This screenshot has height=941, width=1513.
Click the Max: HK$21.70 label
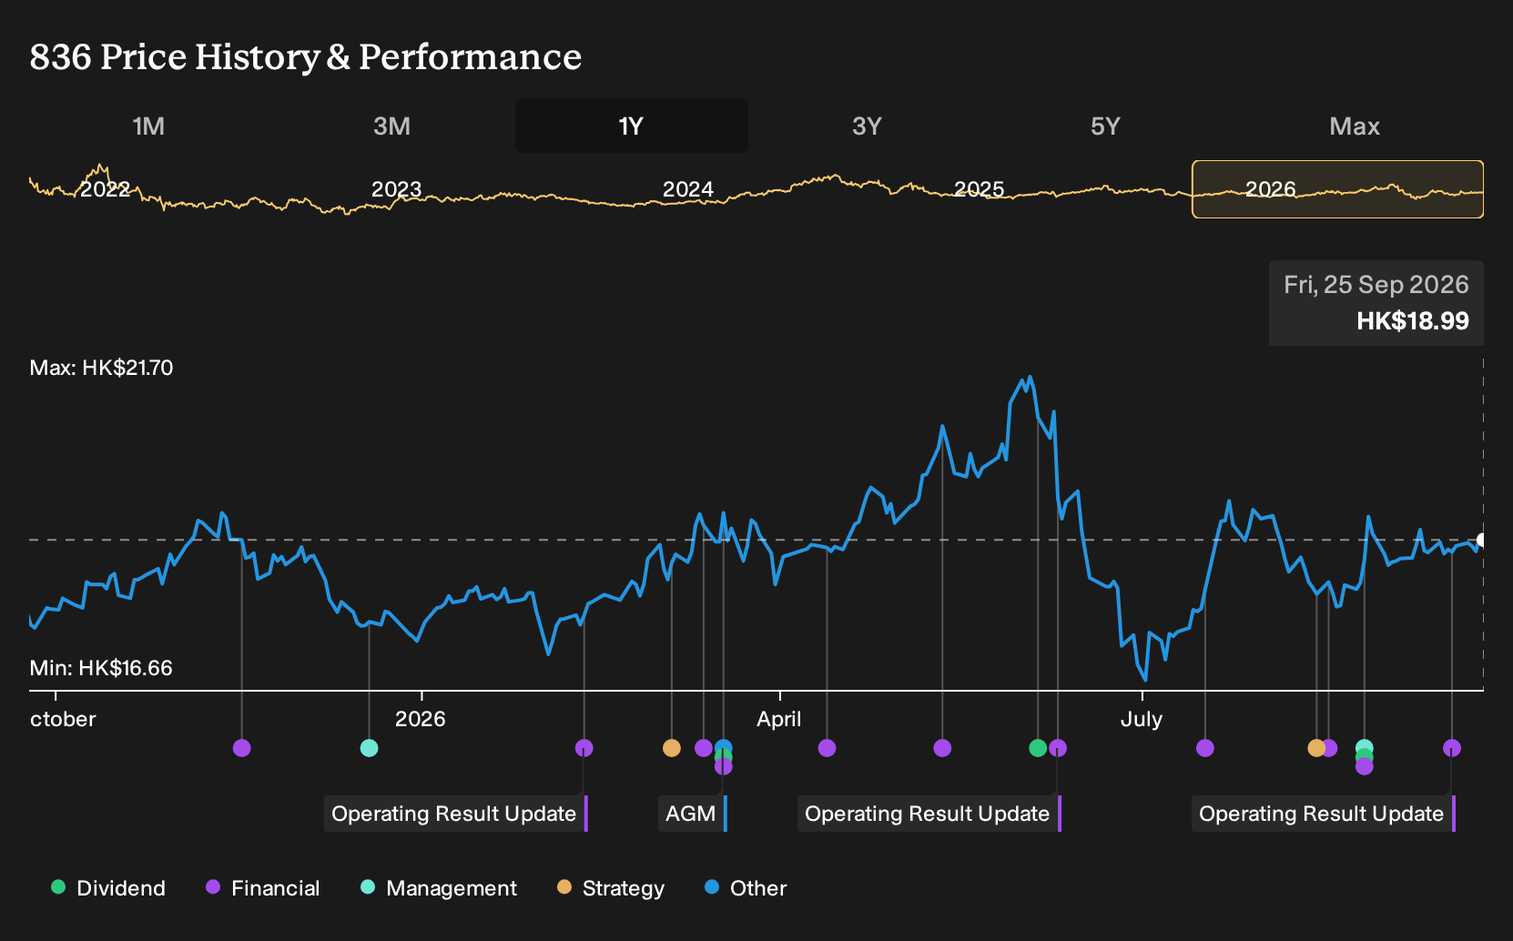101,368
